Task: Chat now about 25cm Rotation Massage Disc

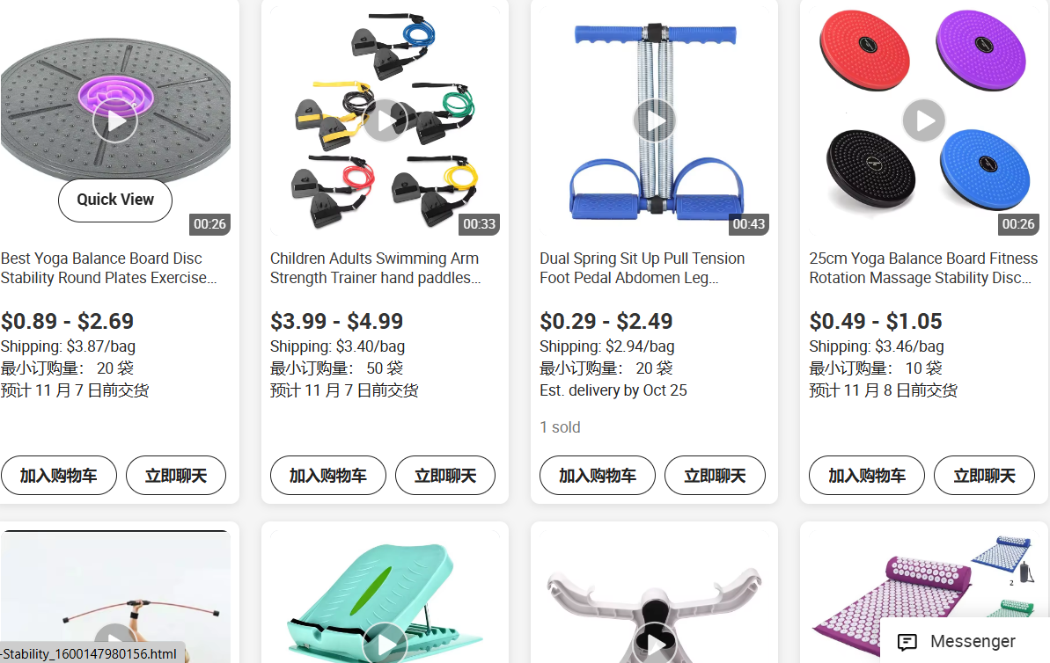Action: [984, 476]
